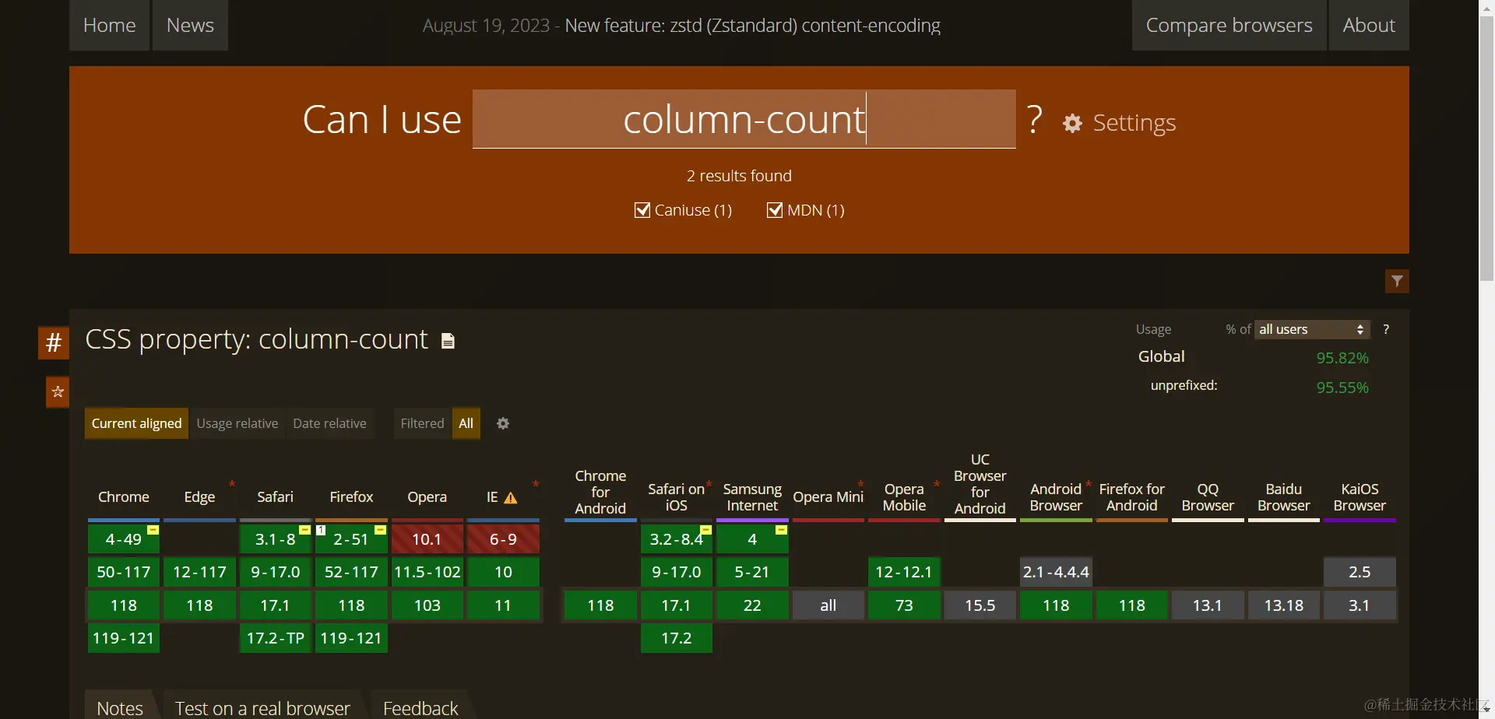Click the Opera 11.5-102 version cell
This screenshot has height=719, width=1495.
pyautogui.click(x=427, y=572)
